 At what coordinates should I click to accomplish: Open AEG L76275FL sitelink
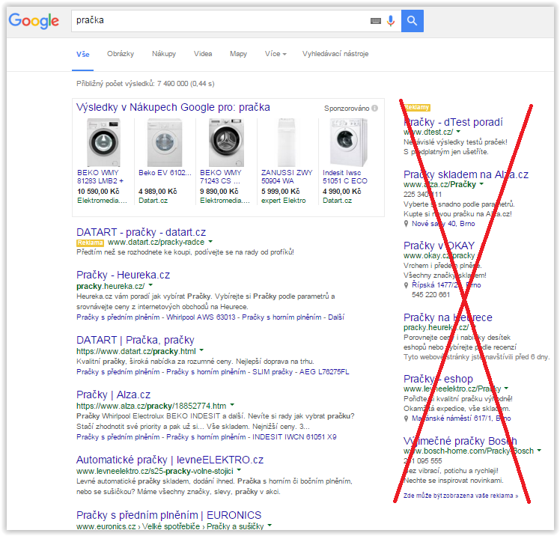324,372
